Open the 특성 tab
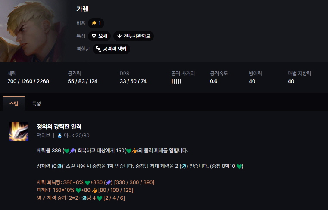The height and width of the screenshot is (210, 328). (36, 104)
